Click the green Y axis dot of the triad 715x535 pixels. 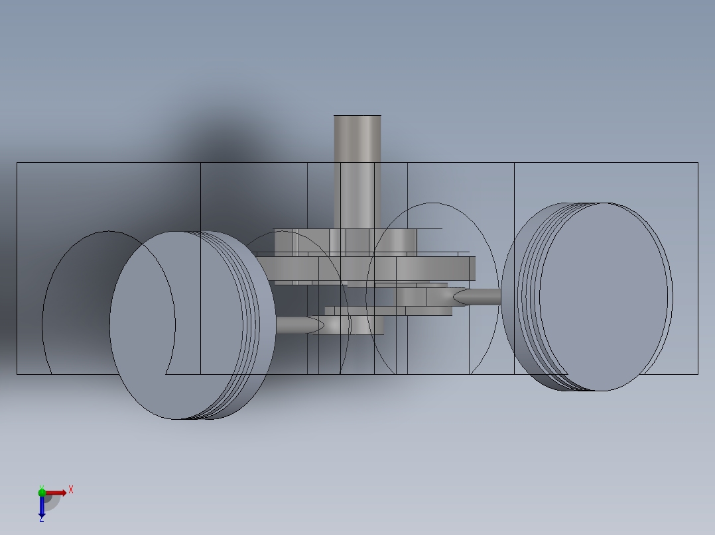pyautogui.click(x=42, y=493)
